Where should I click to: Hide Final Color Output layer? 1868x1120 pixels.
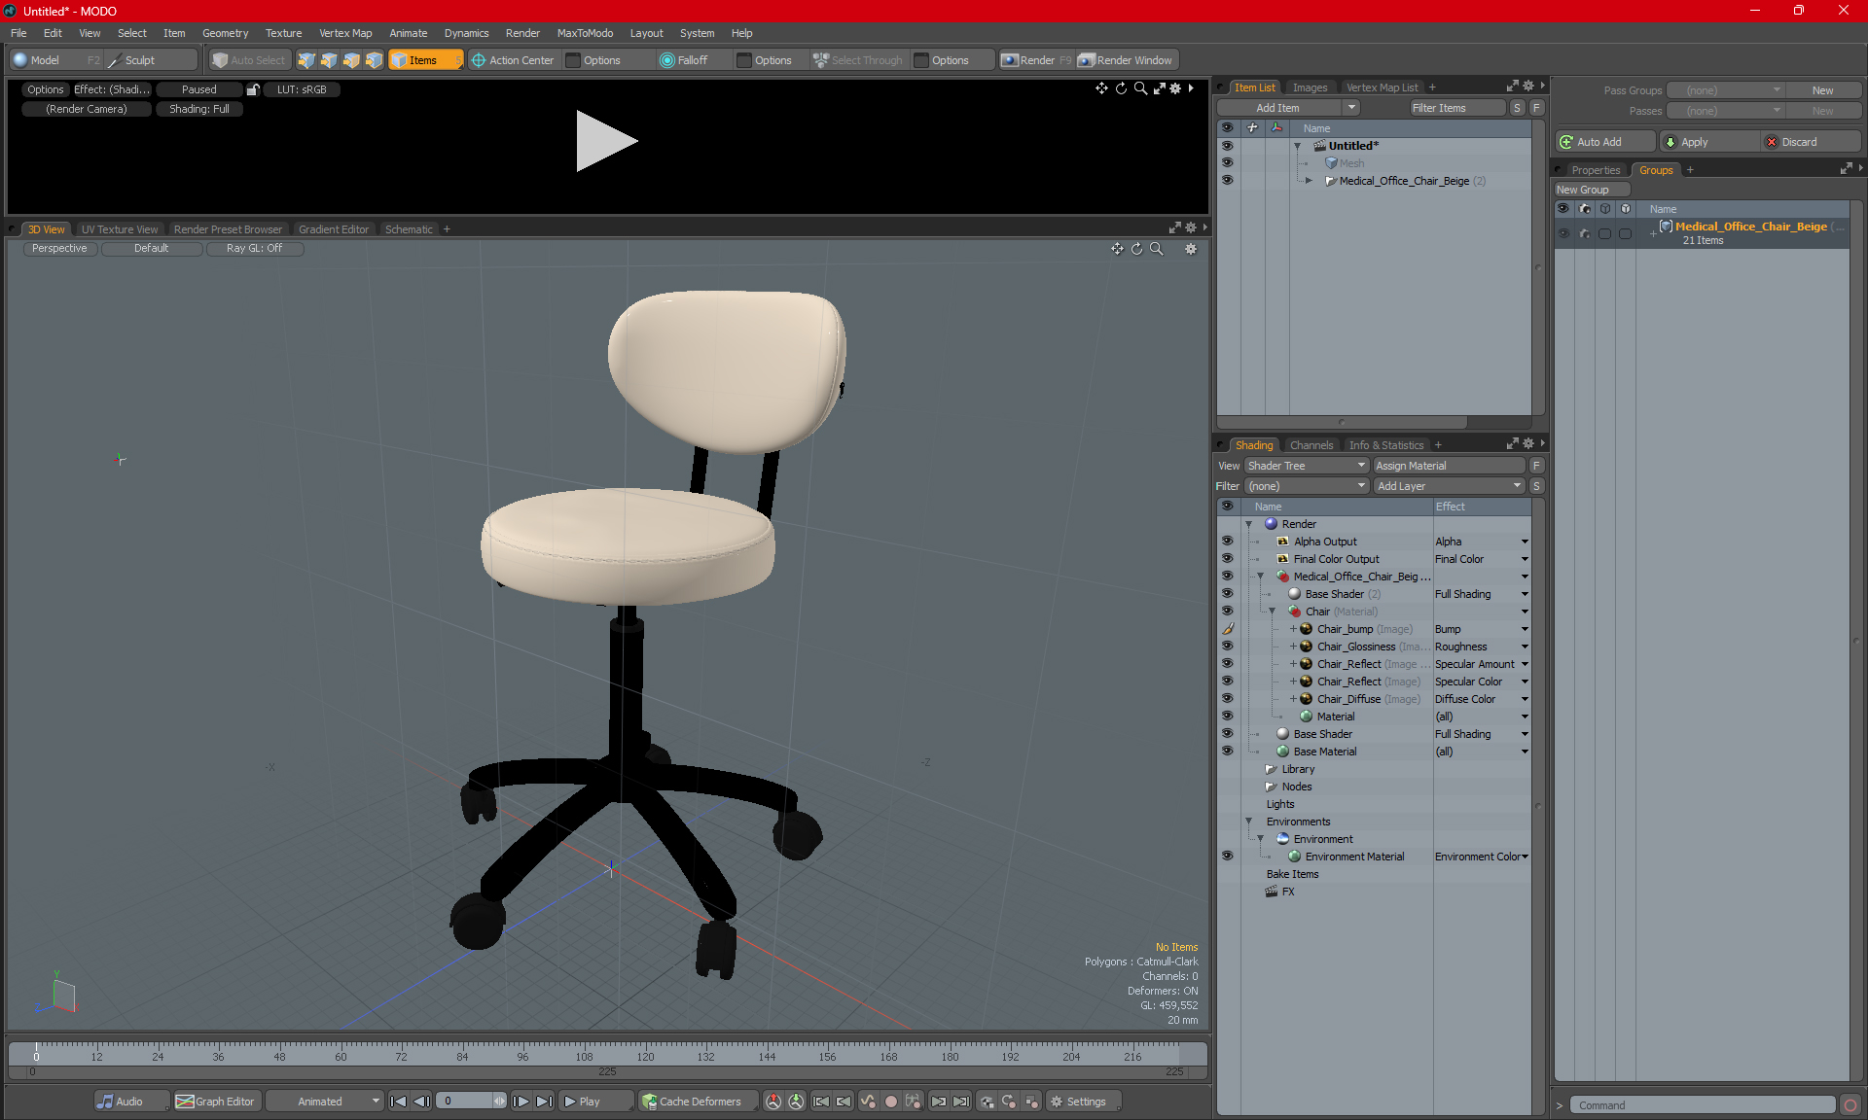click(x=1227, y=559)
